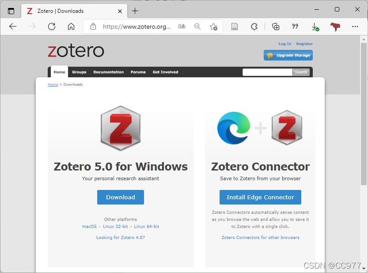This screenshot has height=273, width=368.
Task: Click the scrollbar down arrow
Action: (x=364, y=268)
